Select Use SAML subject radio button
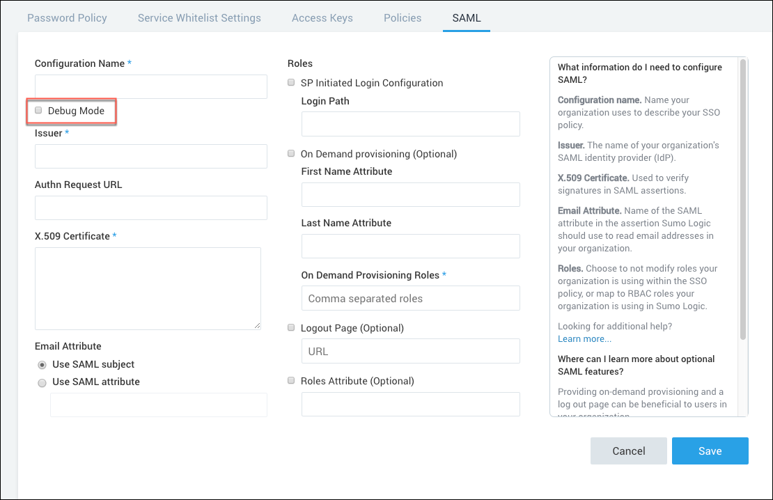This screenshot has width=773, height=500. (x=42, y=364)
